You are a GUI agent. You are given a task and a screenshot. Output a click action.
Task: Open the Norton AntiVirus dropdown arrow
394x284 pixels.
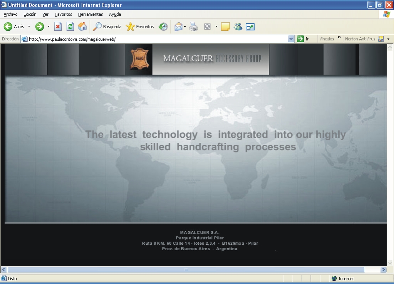[389, 39]
